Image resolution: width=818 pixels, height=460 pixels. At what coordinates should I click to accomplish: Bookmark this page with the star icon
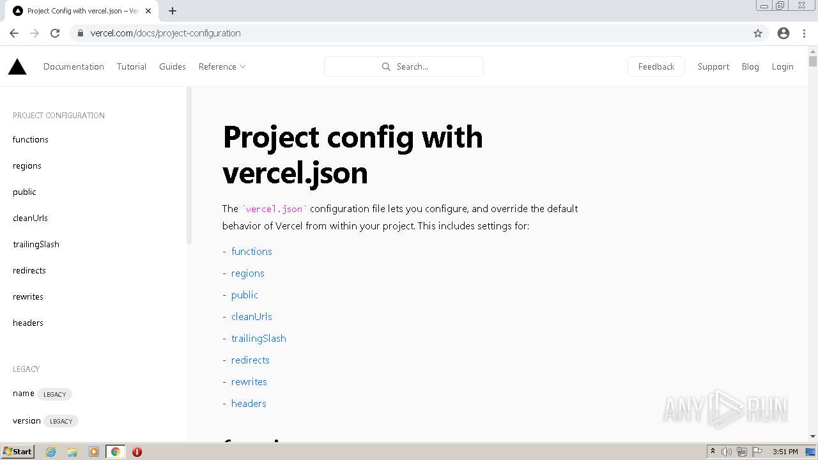click(758, 33)
